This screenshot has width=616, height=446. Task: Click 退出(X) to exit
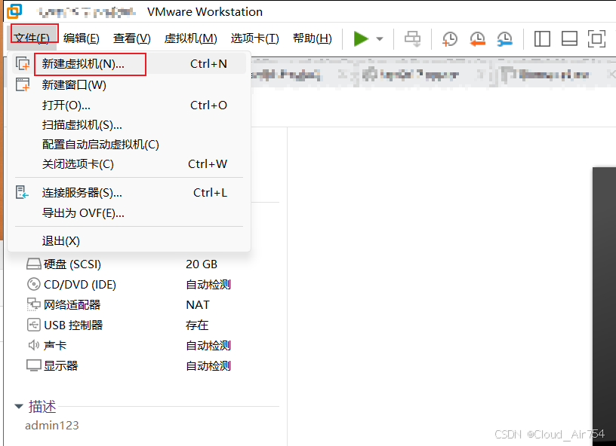pos(129,240)
